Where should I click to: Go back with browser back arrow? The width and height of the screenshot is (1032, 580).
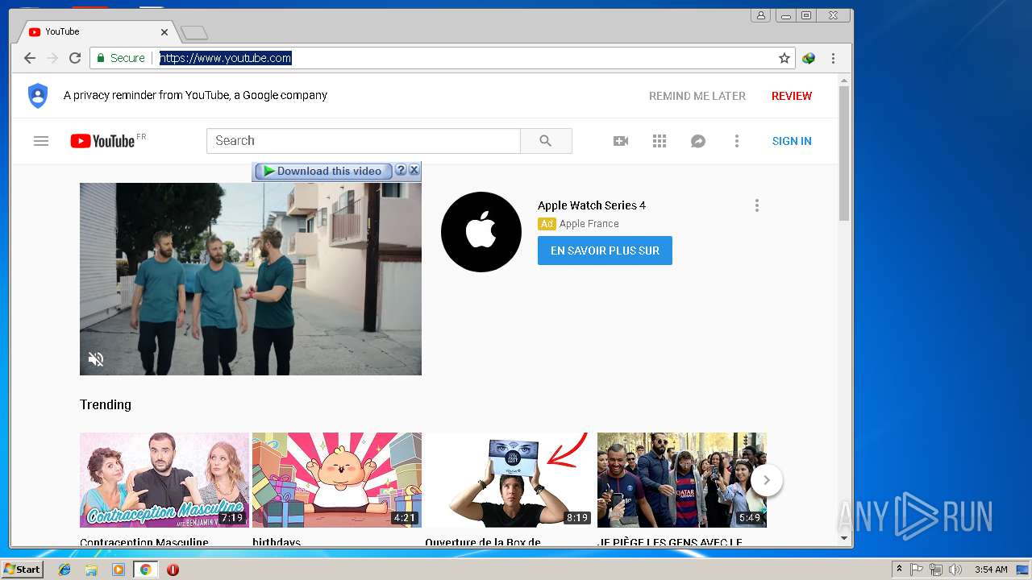coord(30,58)
